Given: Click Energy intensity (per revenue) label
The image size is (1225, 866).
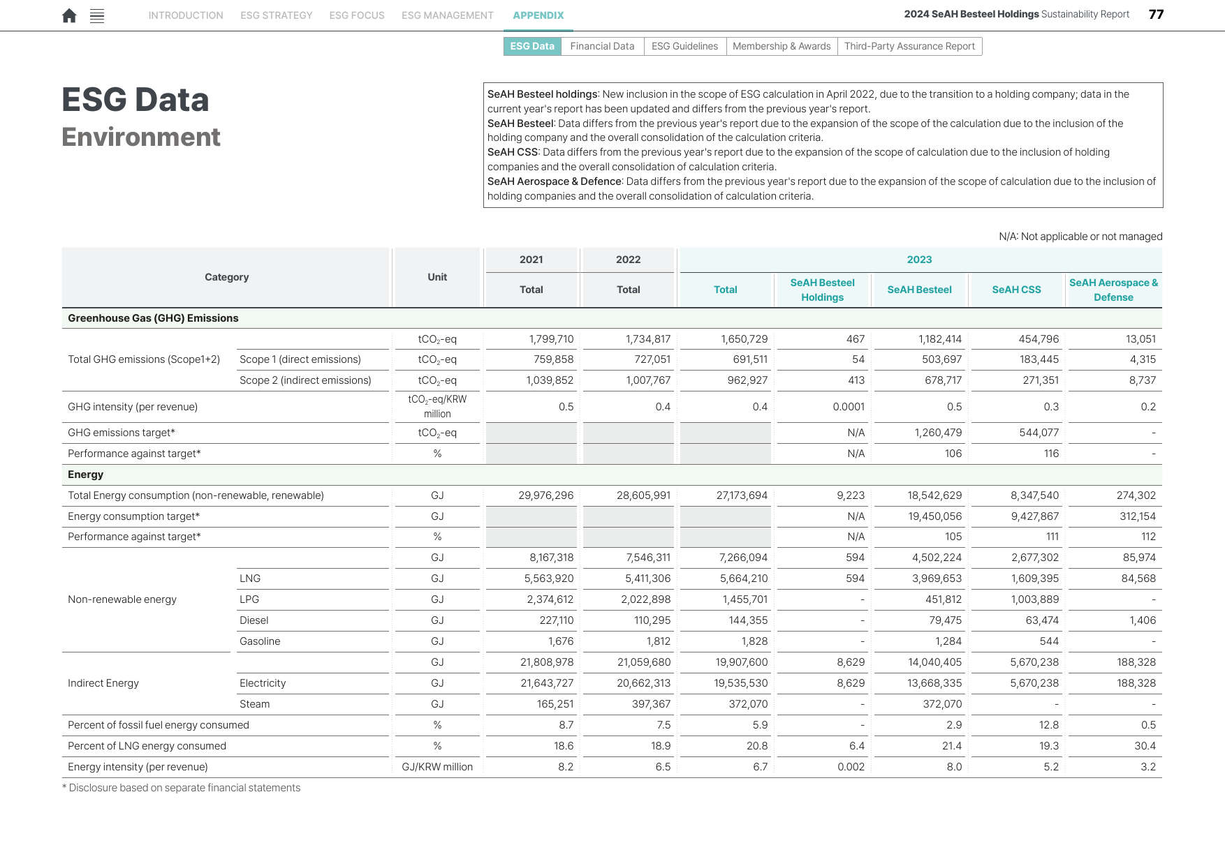Looking at the screenshot, I should (x=138, y=767).
